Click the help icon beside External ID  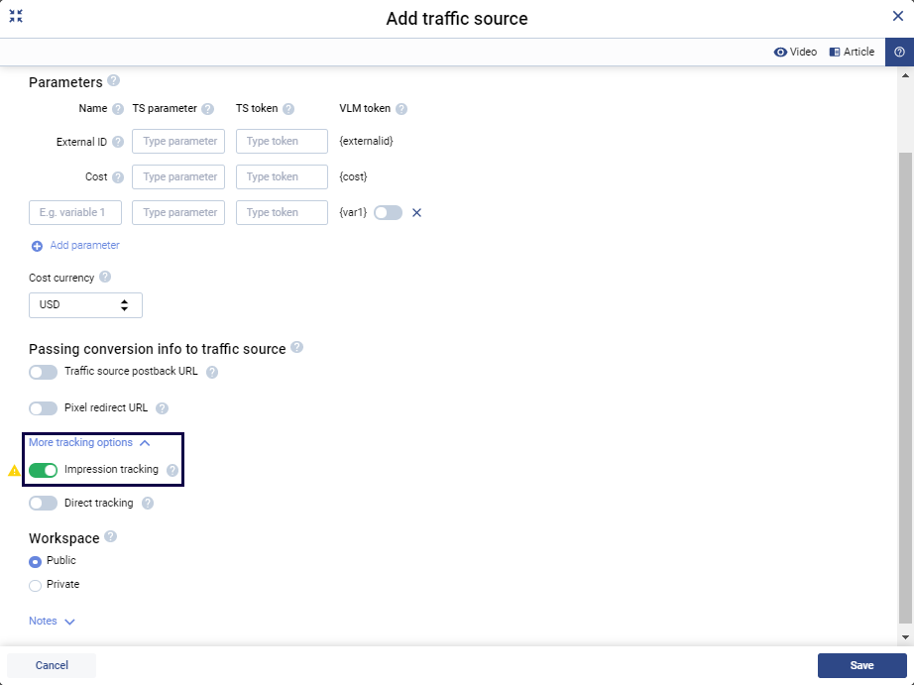[118, 142]
